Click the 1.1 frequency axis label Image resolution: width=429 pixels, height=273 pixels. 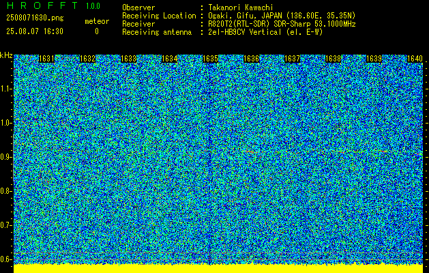[5, 89]
